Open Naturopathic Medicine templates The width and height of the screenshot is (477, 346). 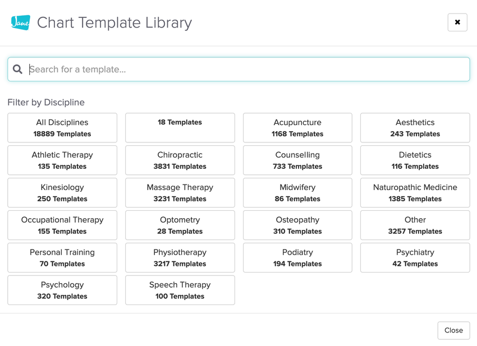click(415, 193)
